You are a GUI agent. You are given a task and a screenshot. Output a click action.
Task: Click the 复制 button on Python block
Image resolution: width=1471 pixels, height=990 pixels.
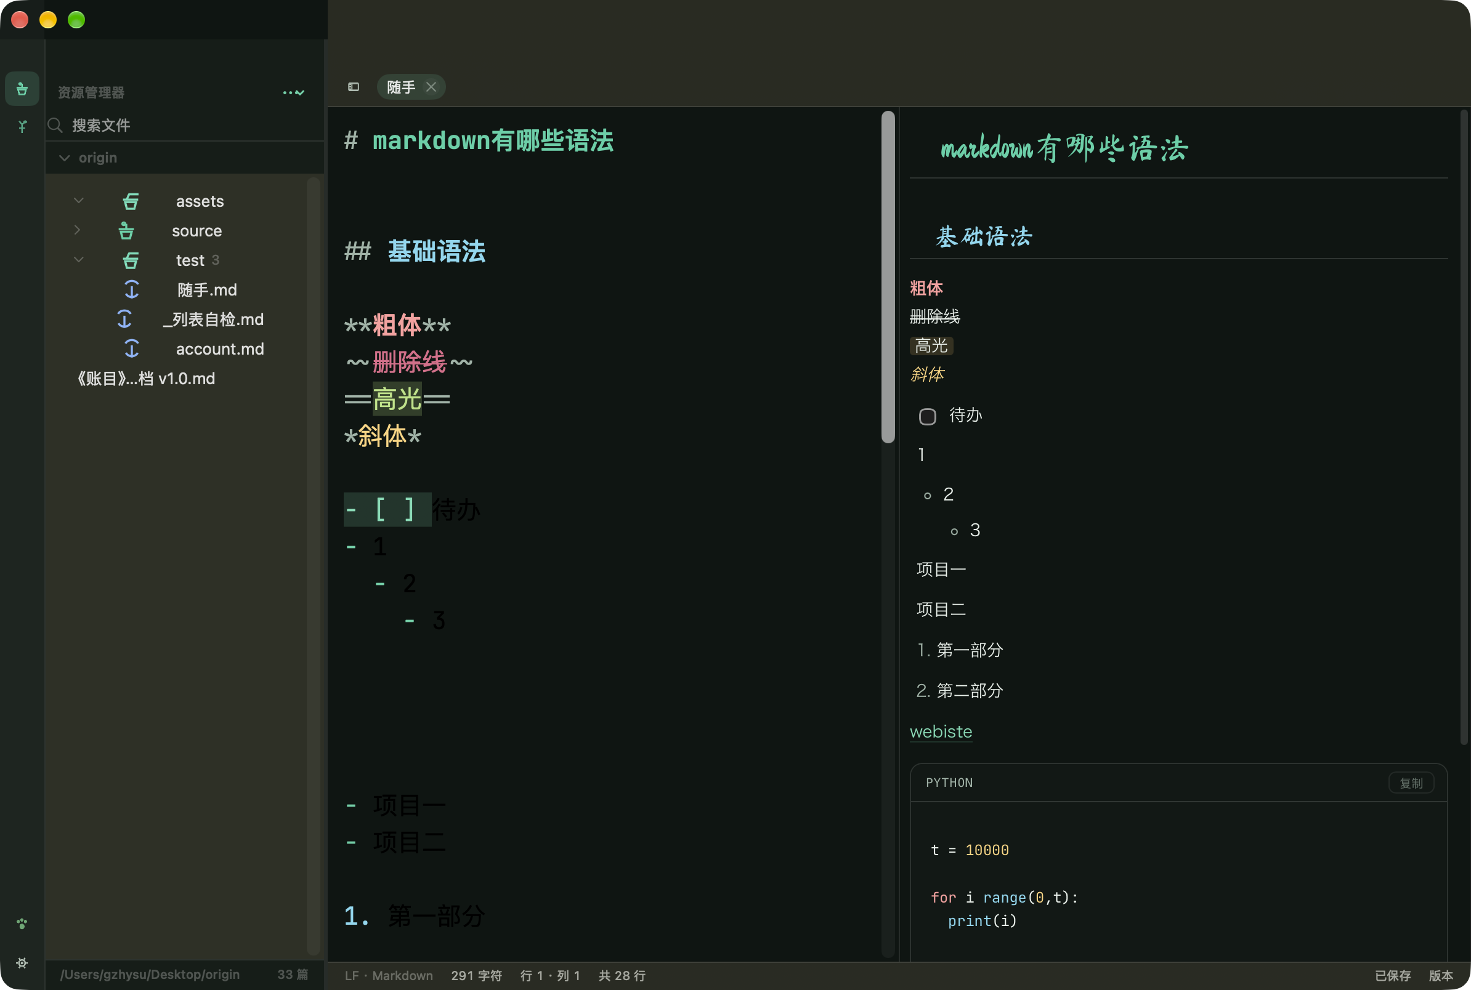(1411, 783)
